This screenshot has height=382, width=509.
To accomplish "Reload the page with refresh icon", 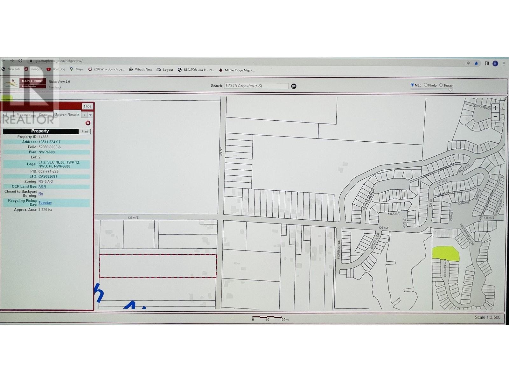I will [20, 60].
